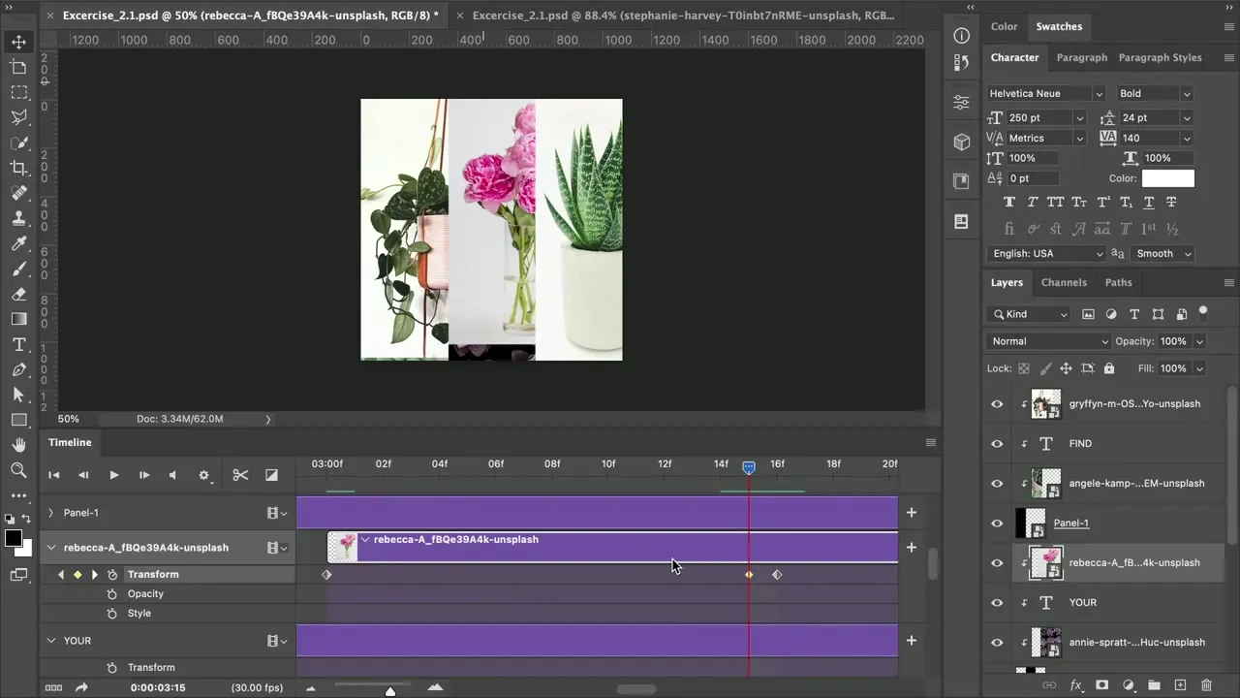The width and height of the screenshot is (1240, 698).
Task: Select the Horizontal Type tool
Action: click(x=18, y=345)
